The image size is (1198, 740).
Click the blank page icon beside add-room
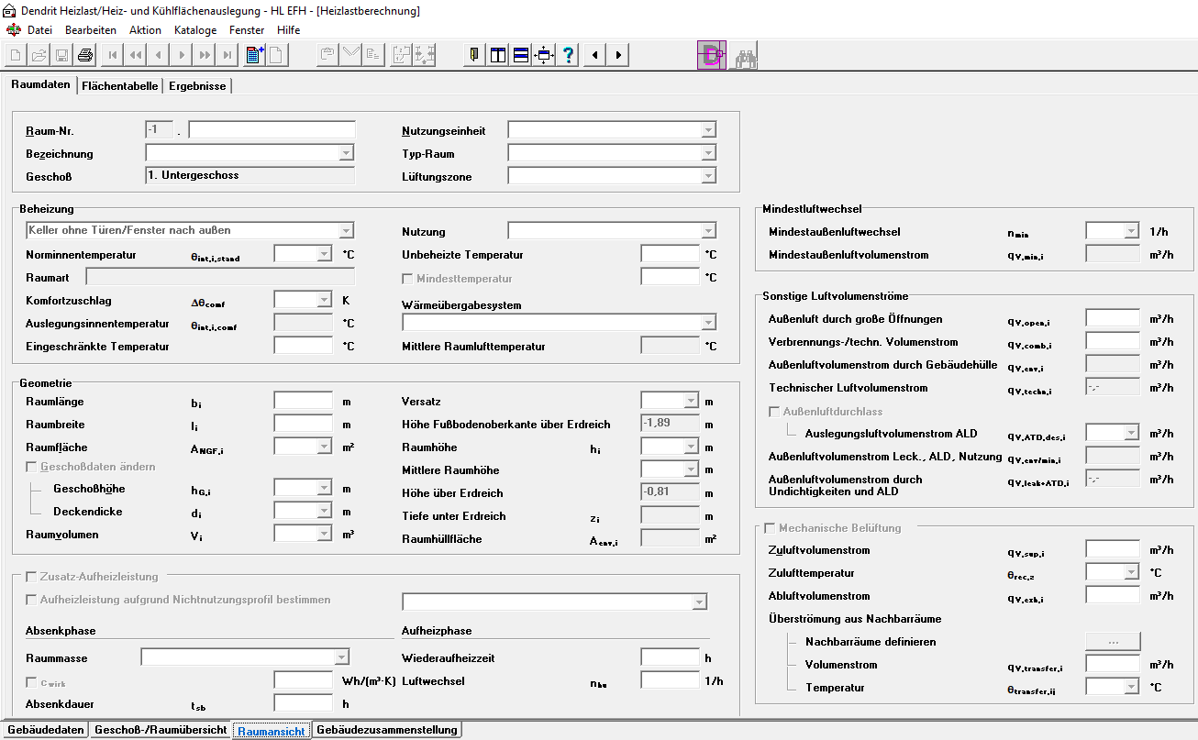point(278,55)
